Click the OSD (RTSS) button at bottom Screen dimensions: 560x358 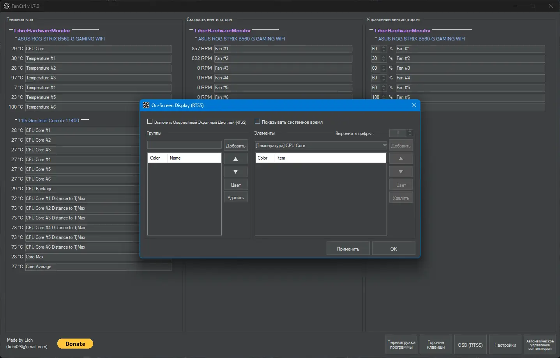coord(470,345)
